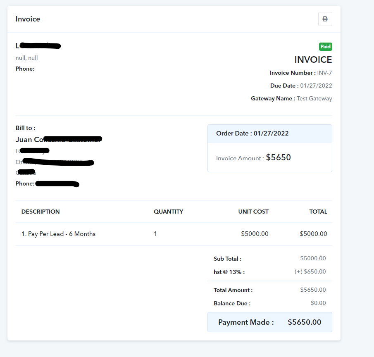374x357 pixels.
Task: Click the DESCRIPTION column header
Action: [40, 212]
